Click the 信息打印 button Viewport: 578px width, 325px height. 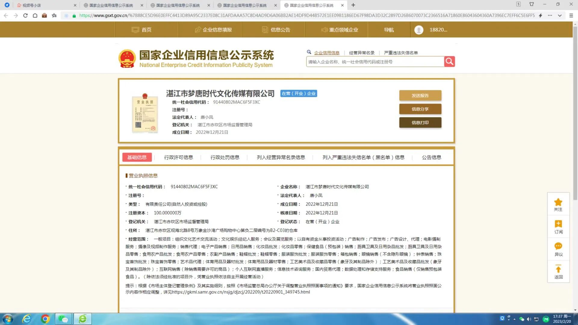(x=420, y=122)
